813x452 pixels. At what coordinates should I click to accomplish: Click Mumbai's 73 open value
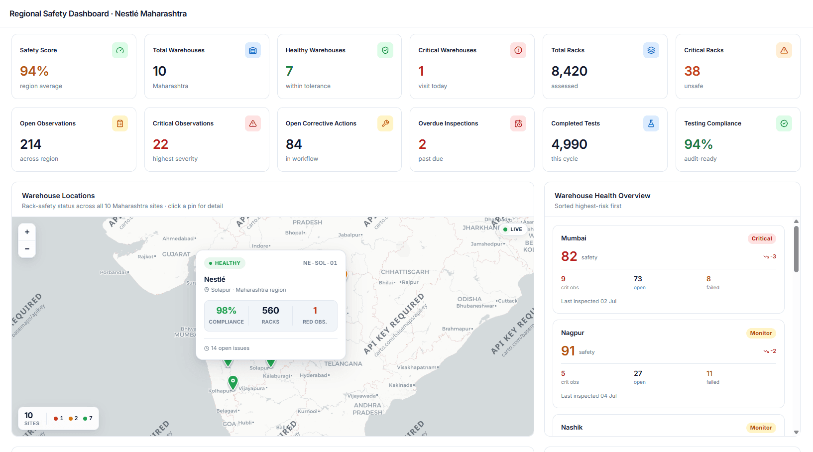tap(638, 279)
